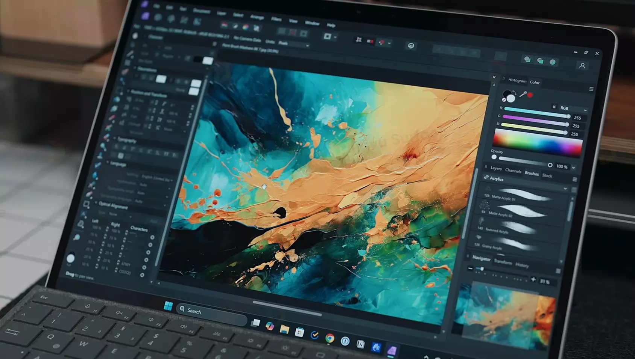Open the Color panel hamburger menu
Viewport: 635px width, 359px height.
(x=591, y=89)
